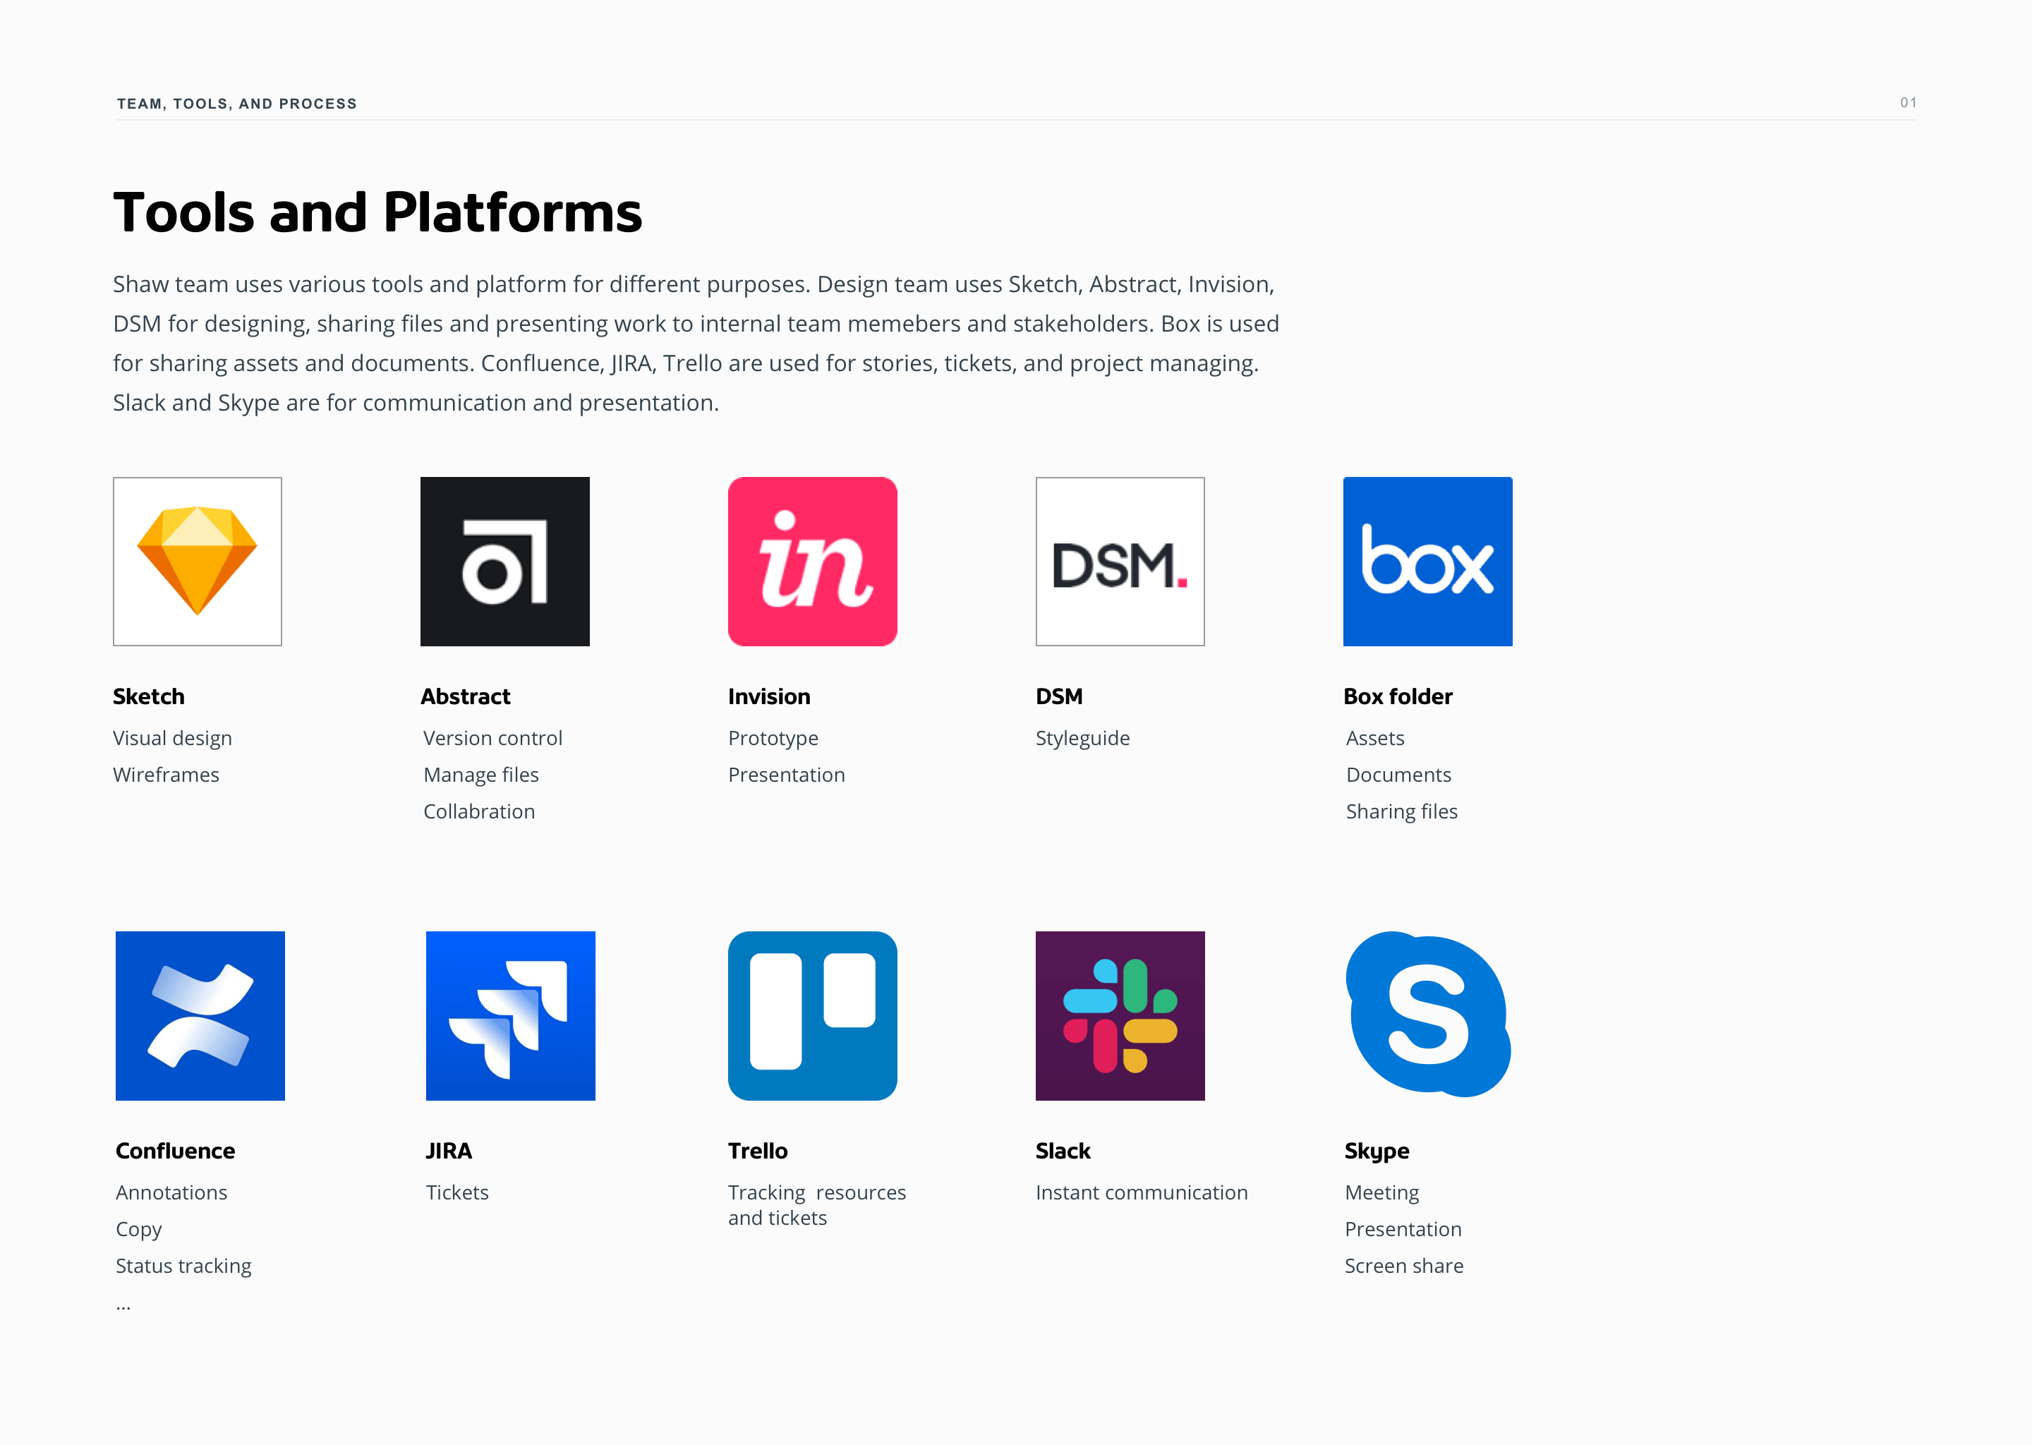Select the Trello board logo
Image resolution: width=2032 pixels, height=1445 pixels.
[x=812, y=1016]
